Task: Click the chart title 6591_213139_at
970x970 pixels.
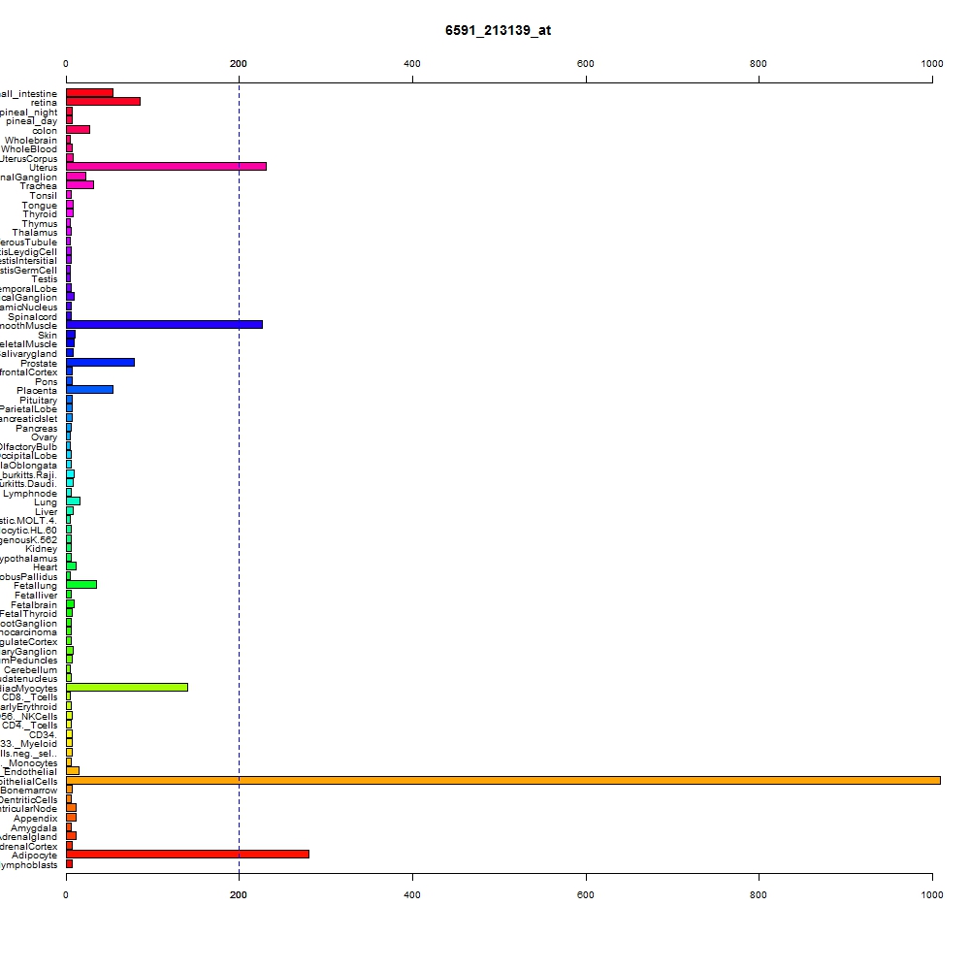Action: click(x=498, y=30)
